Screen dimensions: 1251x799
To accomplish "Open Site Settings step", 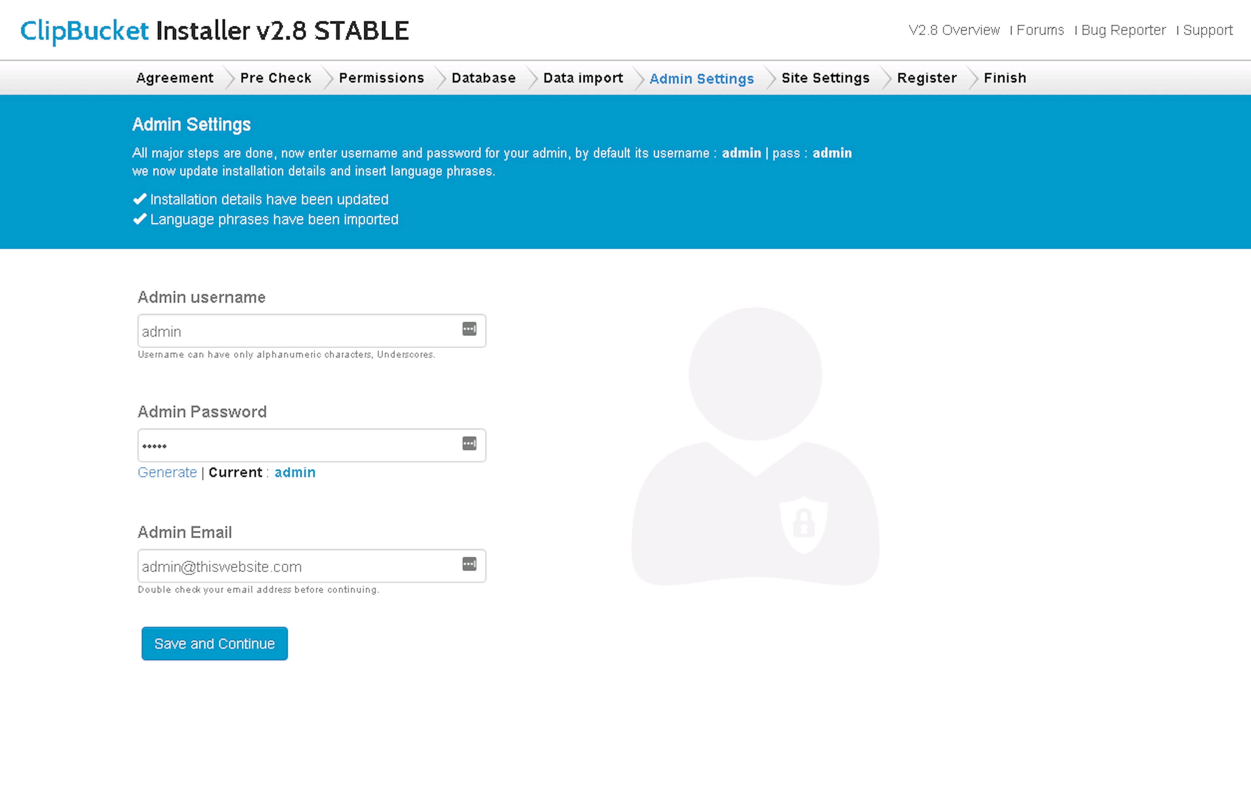I will [825, 78].
